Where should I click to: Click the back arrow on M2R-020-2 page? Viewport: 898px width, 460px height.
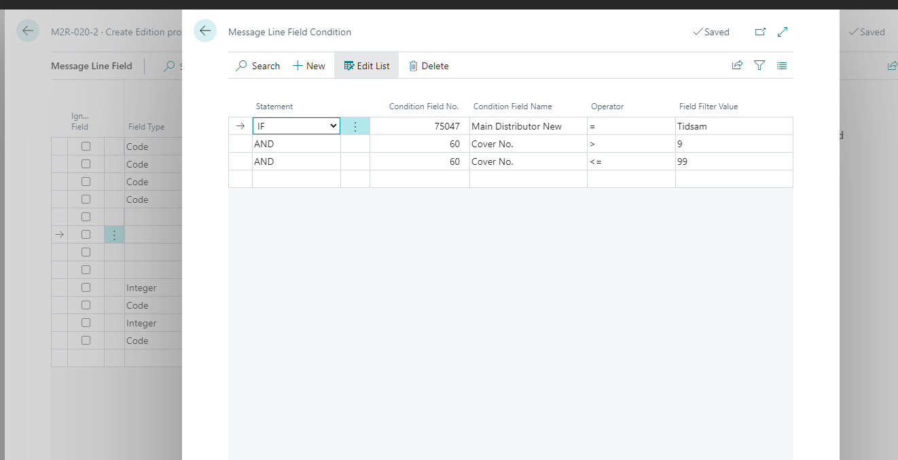point(27,31)
